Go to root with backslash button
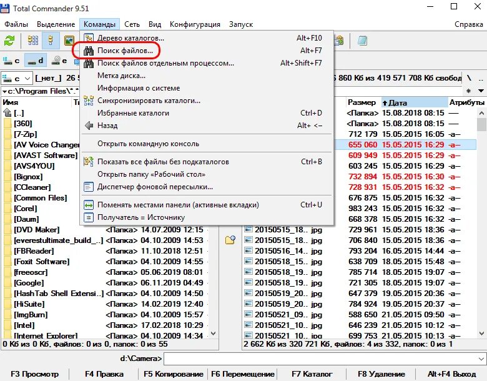The width and height of the screenshot is (487, 381). coord(469,78)
